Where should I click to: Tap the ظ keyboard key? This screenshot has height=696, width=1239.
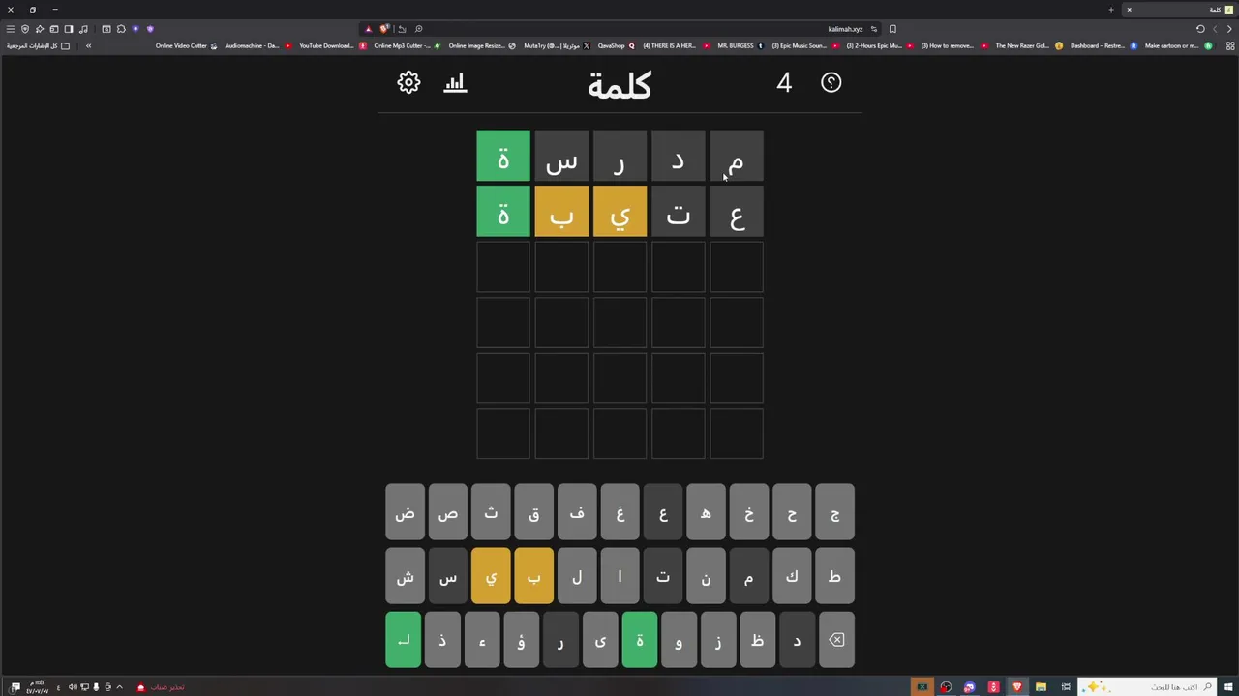(x=758, y=640)
